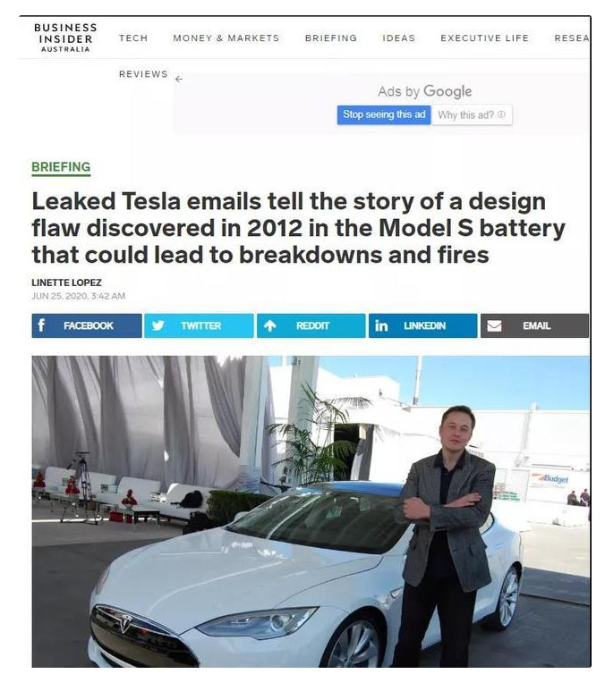
Task: Click the Email envelope icon
Action: click(493, 325)
